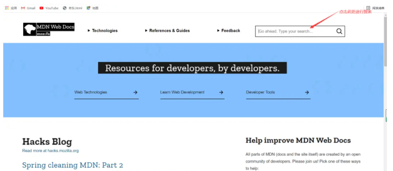Open the reading list button
Viewport: 393px width, 171px height.
[x=375, y=8]
